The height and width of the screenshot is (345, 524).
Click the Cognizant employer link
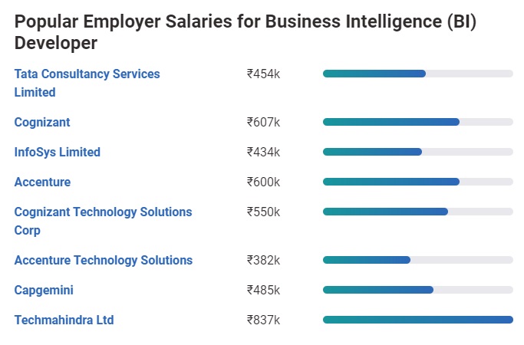(x=42, y=122)
